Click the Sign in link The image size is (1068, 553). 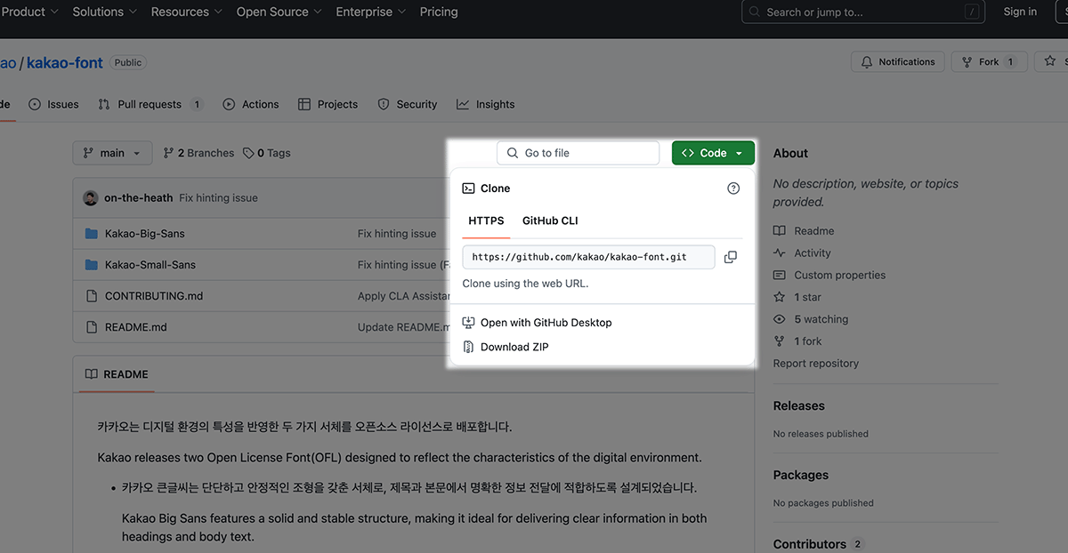[1020, 12]
